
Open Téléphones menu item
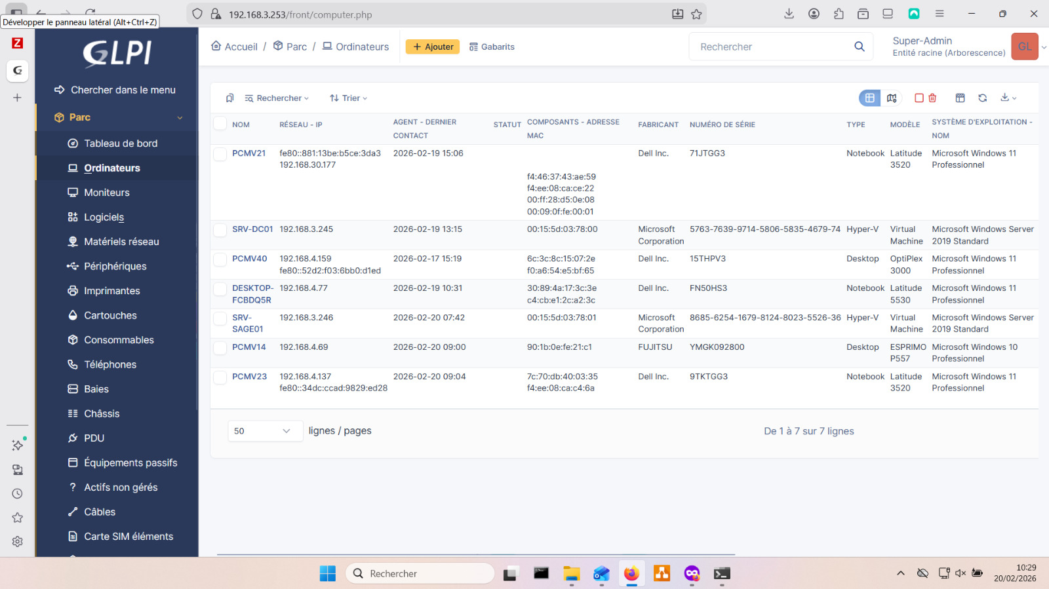pyautogui.click(x=110, y=365)
